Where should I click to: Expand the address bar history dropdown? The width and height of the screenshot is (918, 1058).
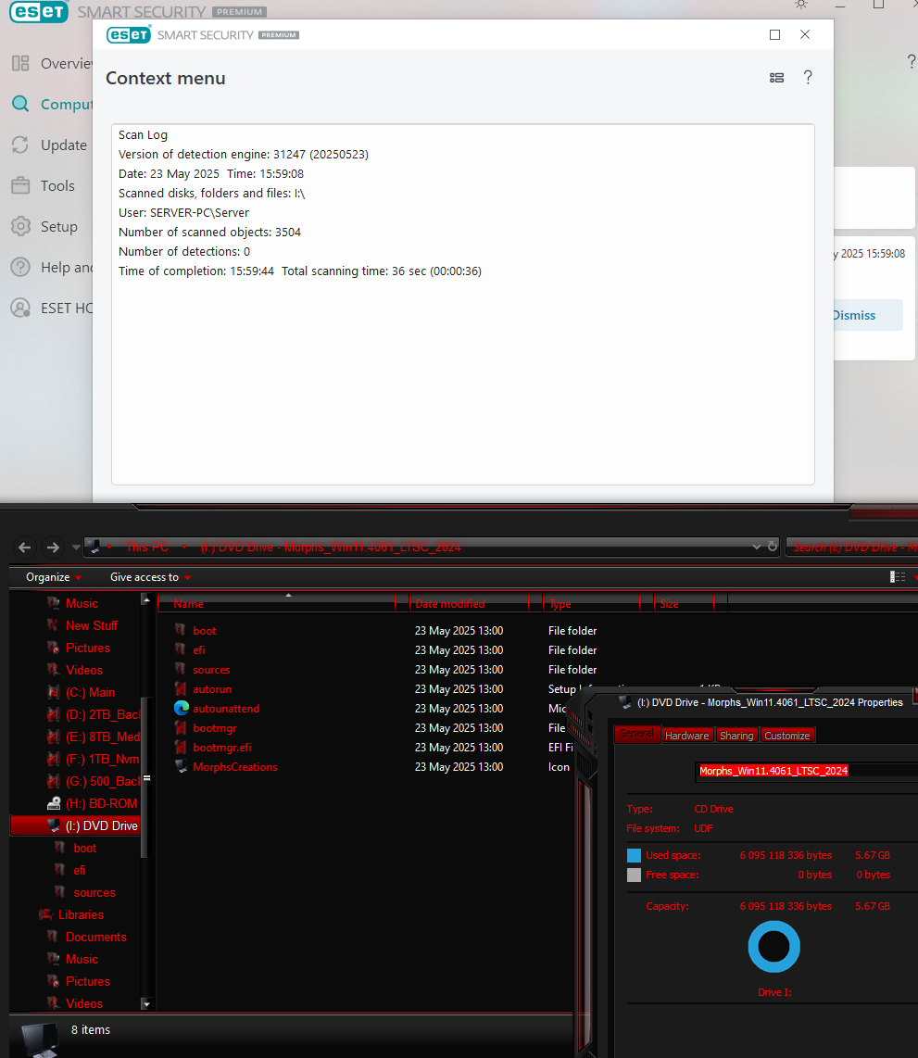[x=756, y=547]
